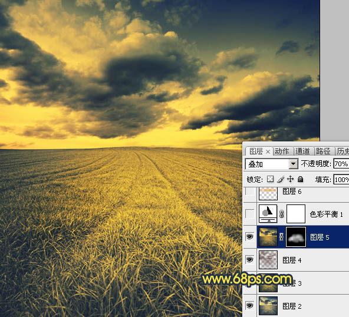Switch to the 通道 tab
This screenshot has height=317, width=349.
(302, 151)
